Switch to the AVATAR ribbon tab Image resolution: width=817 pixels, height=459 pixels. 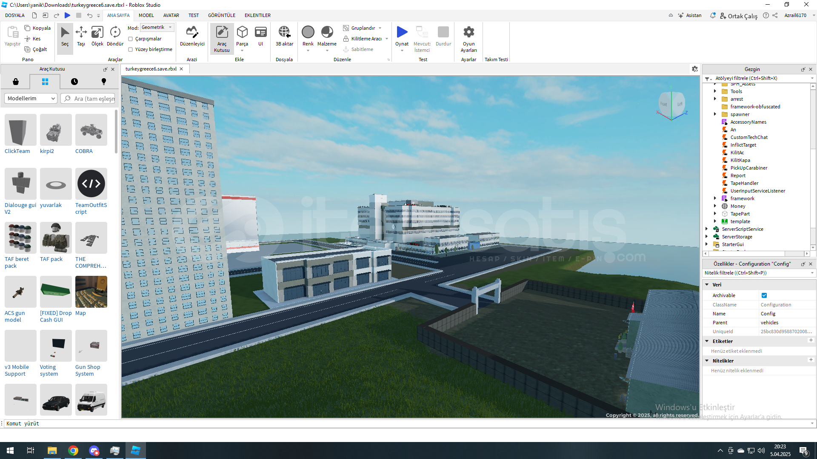point(171,15)
